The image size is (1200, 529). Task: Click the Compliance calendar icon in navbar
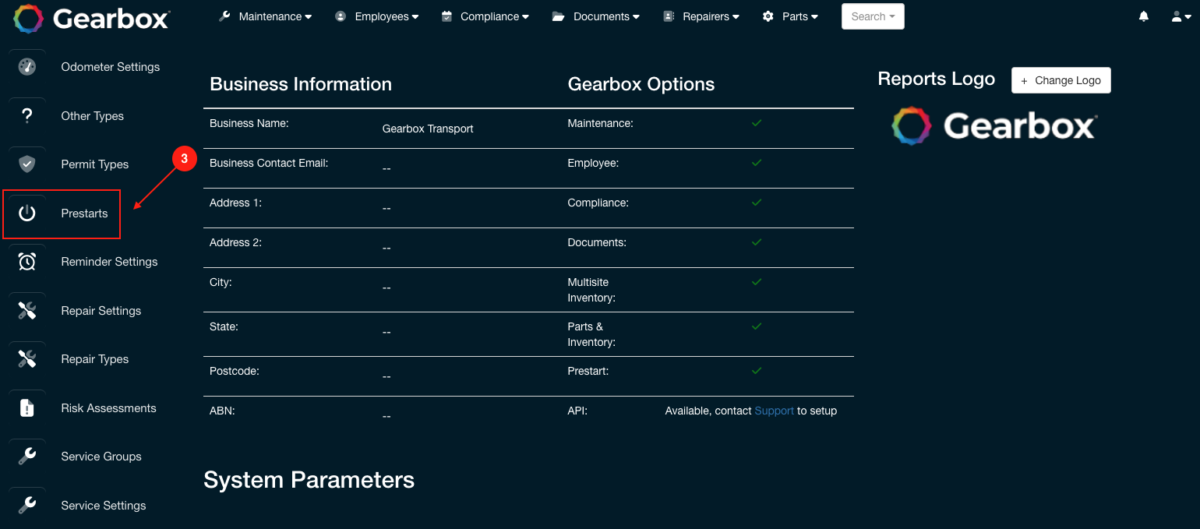(x=446, y=16)
